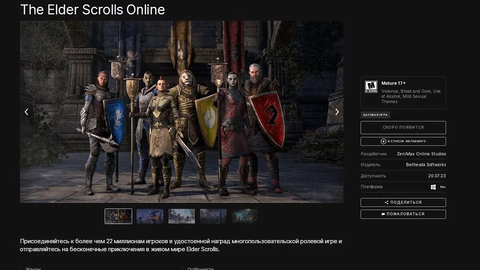Show the previous screenshot with left arrow
Screen dimensions: 480x270
(x=26, y=112)
